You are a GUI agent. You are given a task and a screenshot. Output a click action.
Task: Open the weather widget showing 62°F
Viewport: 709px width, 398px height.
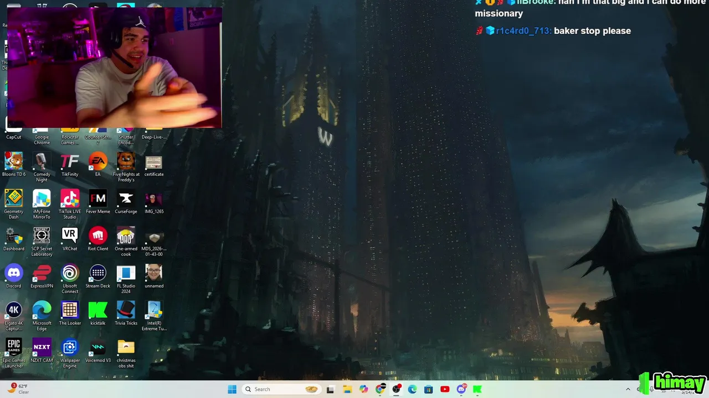pos(17,389)
